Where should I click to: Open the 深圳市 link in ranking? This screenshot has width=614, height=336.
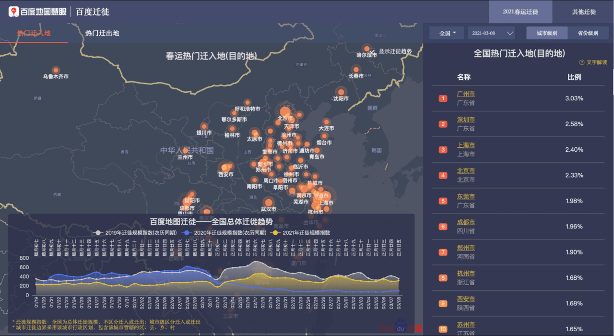(466, 120)
